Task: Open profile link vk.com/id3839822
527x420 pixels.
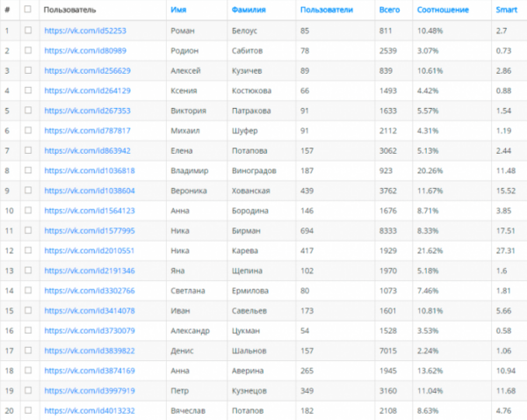Action: [90, 351]
